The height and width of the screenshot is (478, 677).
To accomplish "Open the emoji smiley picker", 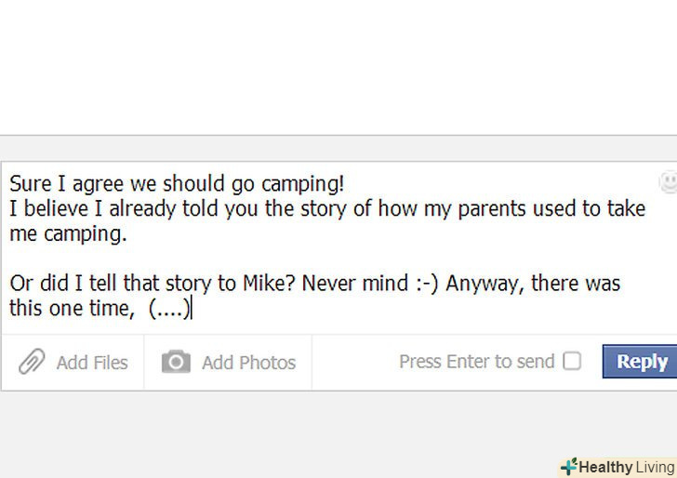I will click(x=669, y=181).
